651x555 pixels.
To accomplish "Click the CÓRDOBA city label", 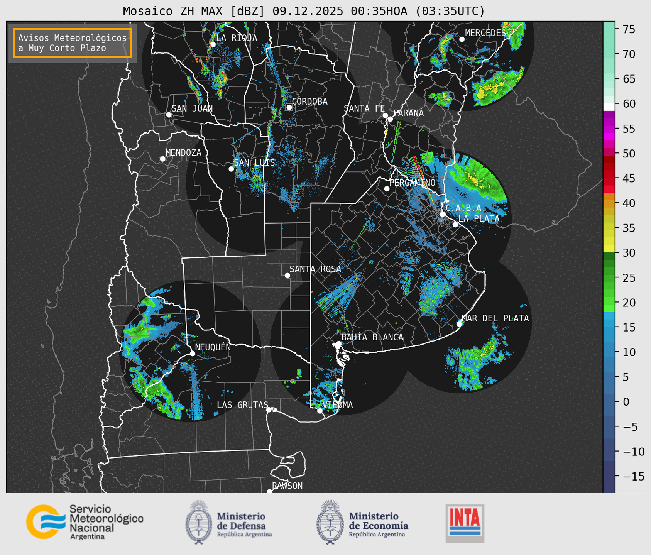I will click(309, 102).
